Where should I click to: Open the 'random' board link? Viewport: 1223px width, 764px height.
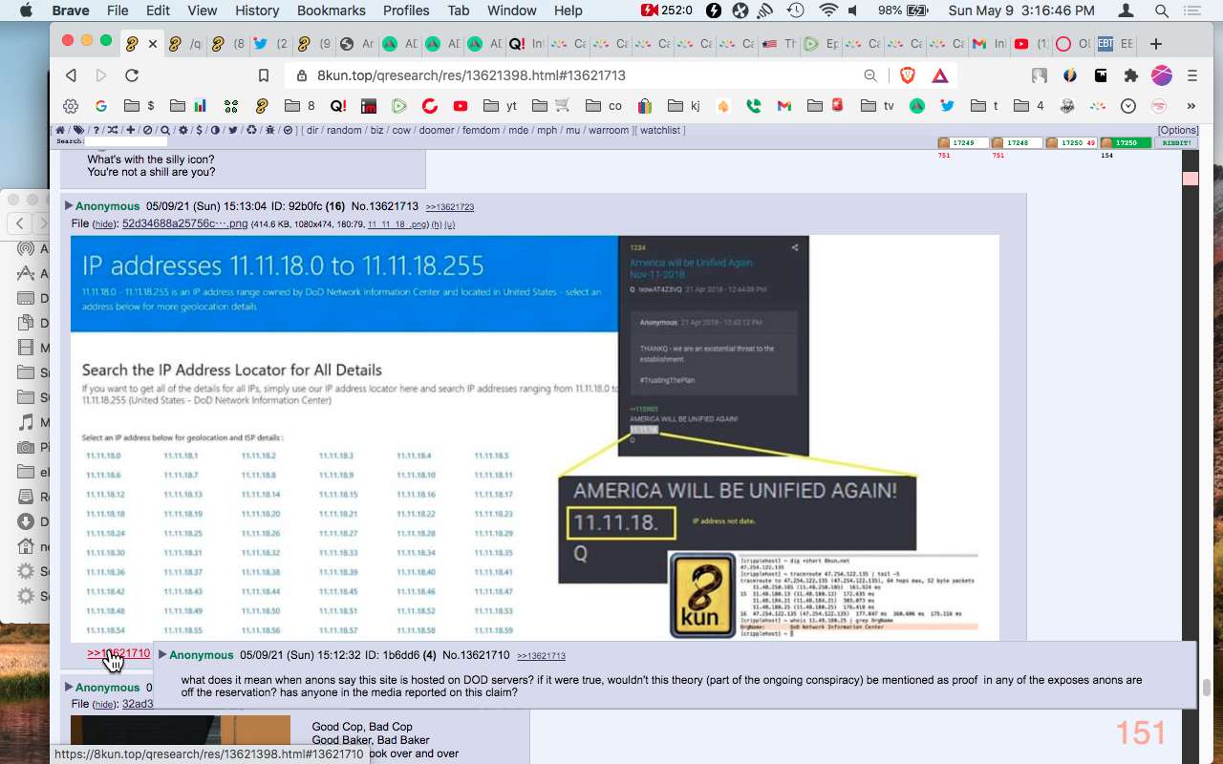pos(344,130)
